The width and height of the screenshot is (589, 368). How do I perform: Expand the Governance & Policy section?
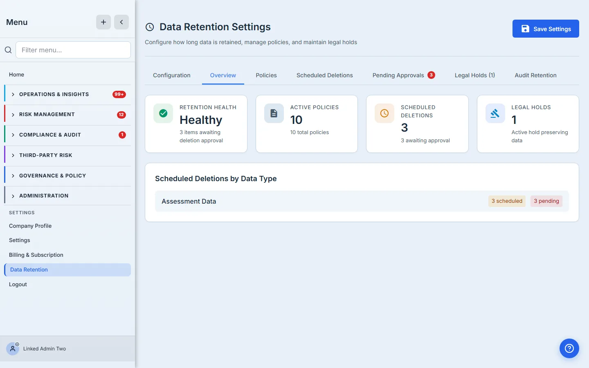coord(67,176)
